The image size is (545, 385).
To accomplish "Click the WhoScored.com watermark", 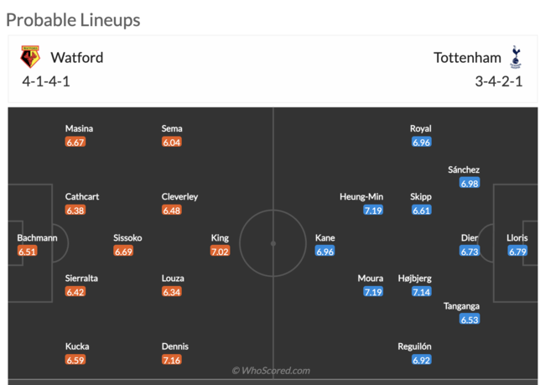I will (x=271, y=371).
